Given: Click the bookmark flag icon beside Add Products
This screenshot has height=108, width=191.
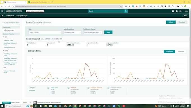Looking at the screenshot, I should coord(2,16).
